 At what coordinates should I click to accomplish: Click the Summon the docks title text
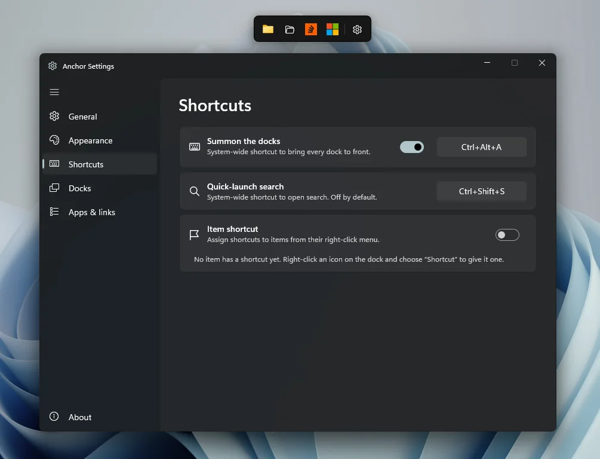coord(244,142)
